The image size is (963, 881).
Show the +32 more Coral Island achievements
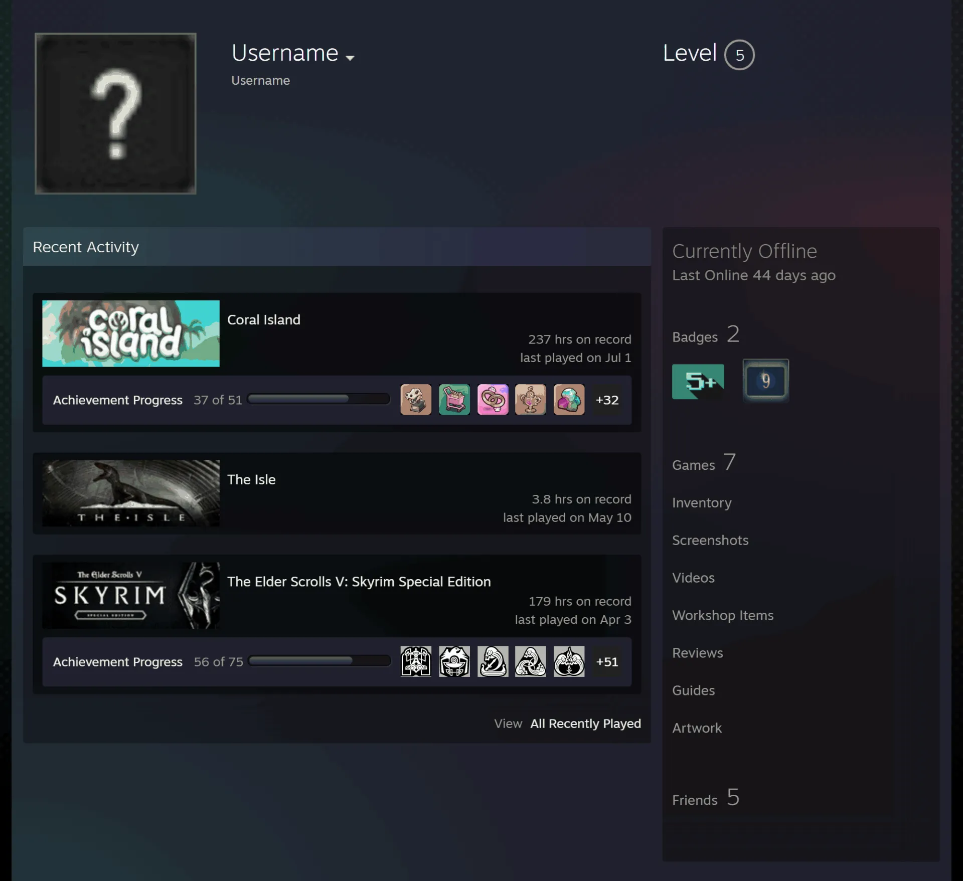607,400
